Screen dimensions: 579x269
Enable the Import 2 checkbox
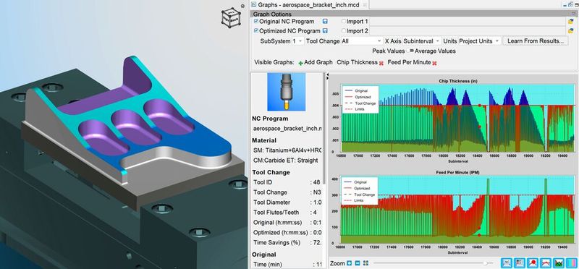(344, 31)
